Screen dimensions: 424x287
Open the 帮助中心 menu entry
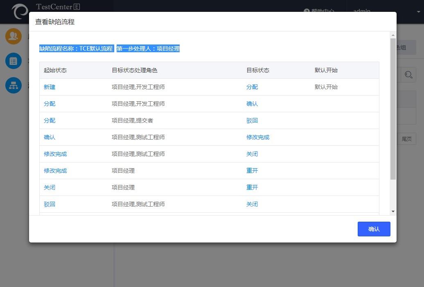(323, 11)
